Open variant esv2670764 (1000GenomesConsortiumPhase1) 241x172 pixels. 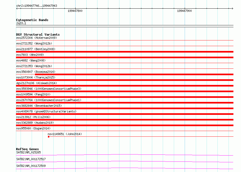(49, 100)
